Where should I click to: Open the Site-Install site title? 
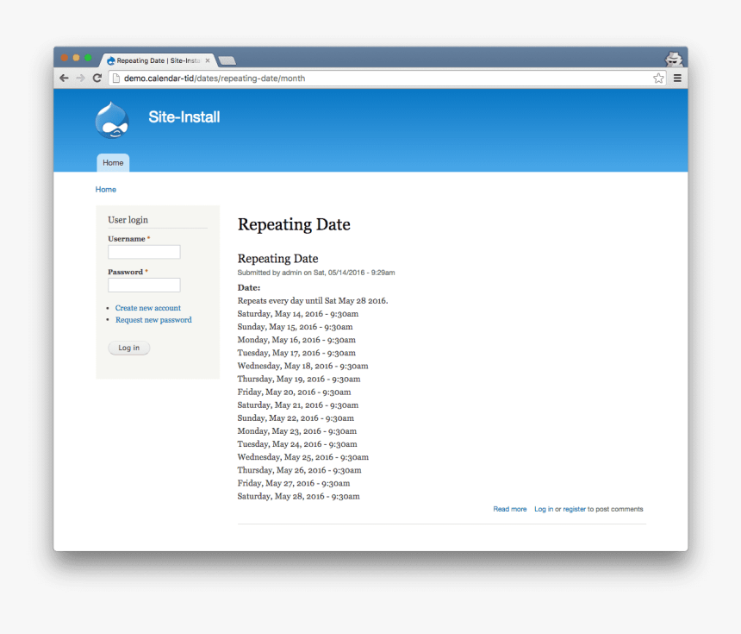[184, 116]
